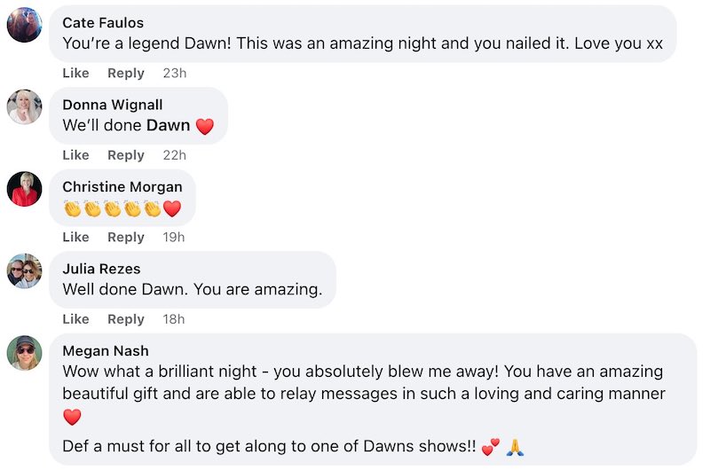The image size is (710, 470).
Task: Click Christine Morgan's profile avatar
Action: click(x=24, y=189)
